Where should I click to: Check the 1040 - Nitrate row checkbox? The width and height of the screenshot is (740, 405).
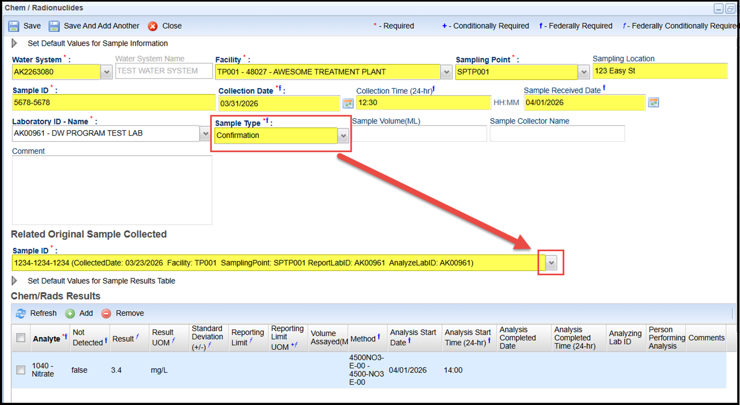(21, 370)
